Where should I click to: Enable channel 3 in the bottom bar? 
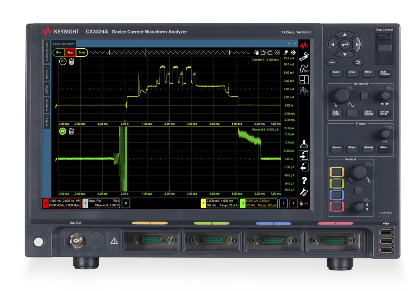pos(283,204)
